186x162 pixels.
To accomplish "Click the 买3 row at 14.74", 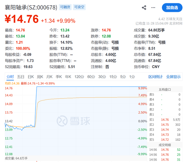I will pyautogui.click(x=165, y=130).
